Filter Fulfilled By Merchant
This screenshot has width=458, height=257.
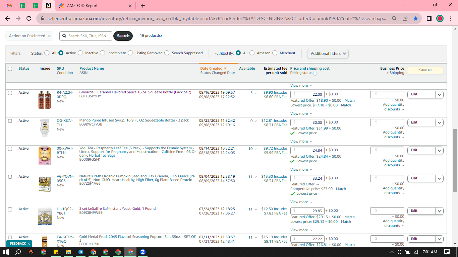pyautogui.click(x=275, y=53)
